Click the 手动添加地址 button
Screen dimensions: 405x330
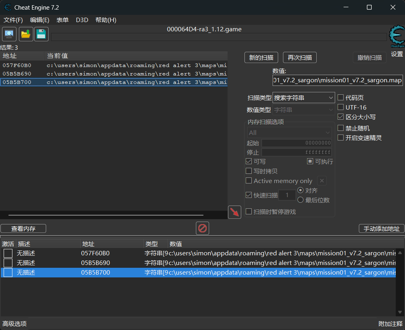(x=381, y=228)
